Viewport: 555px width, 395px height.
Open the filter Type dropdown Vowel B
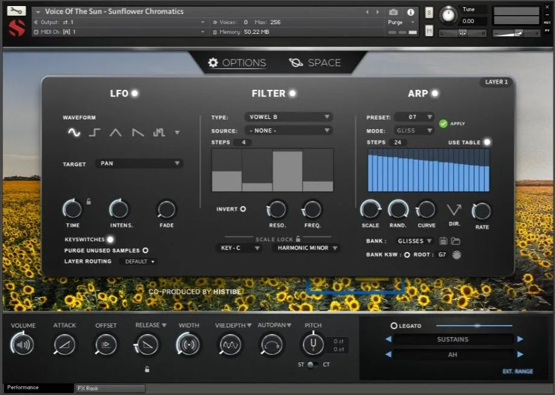[x=289, y=117]
